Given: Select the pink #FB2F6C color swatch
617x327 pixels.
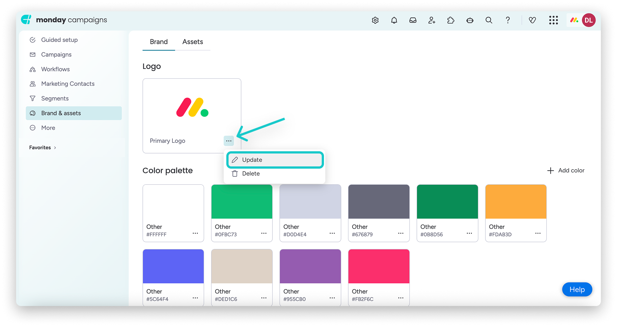Looking at the screenshot, I should [379, 266].
